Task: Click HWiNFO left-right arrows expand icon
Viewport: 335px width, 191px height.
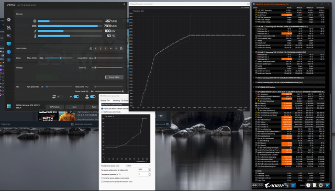Action: pyautogui.click(x=254, y=185)
